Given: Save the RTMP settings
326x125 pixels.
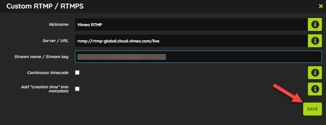Looking at the screenshot, I should (x=312, y=109).
